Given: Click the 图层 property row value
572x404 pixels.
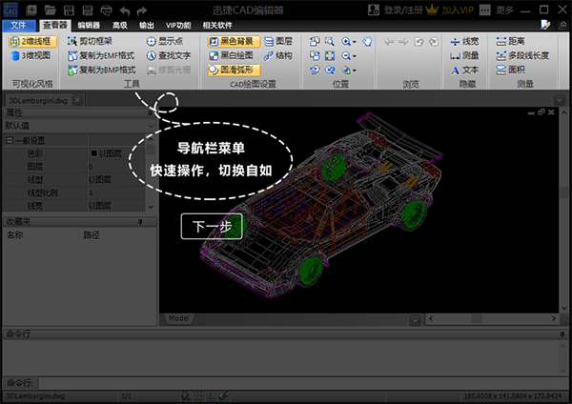Looking at the screenshot, I should pos(116,167).
